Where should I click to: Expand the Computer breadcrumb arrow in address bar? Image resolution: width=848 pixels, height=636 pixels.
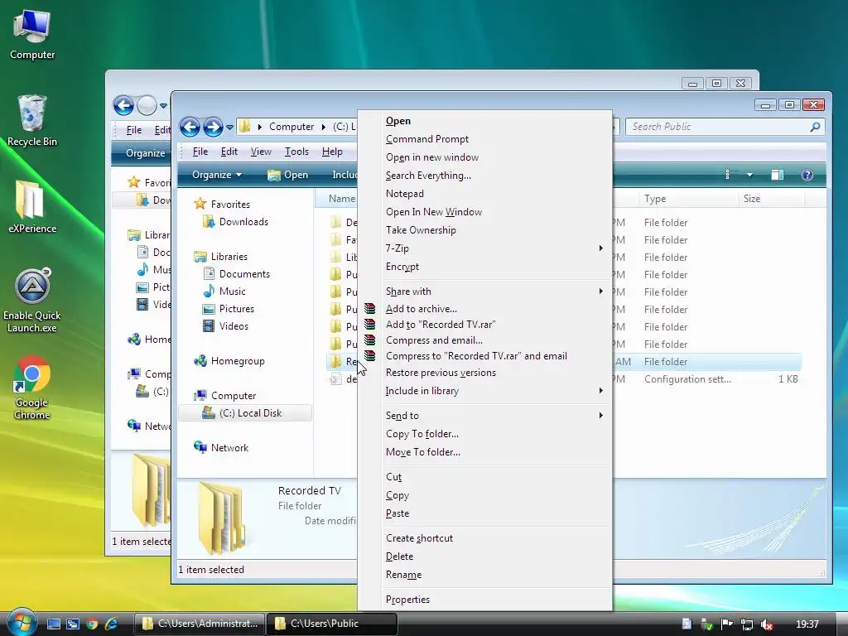click(x=324, y=127)
